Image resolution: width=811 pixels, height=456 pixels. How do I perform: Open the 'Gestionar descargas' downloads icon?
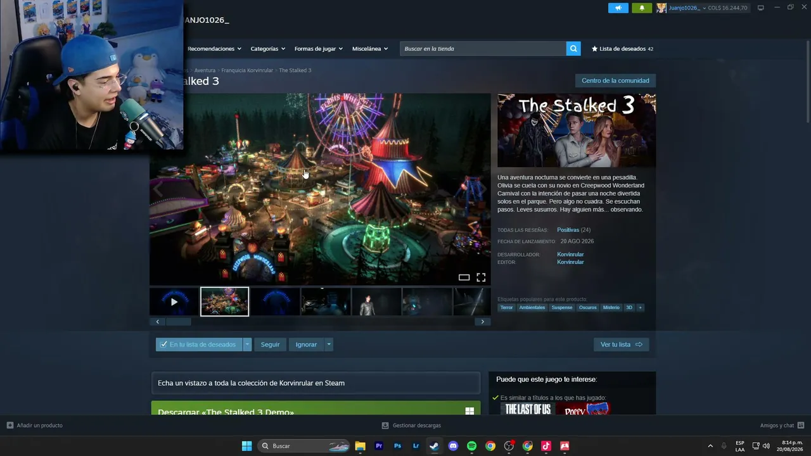pos(385,426)
